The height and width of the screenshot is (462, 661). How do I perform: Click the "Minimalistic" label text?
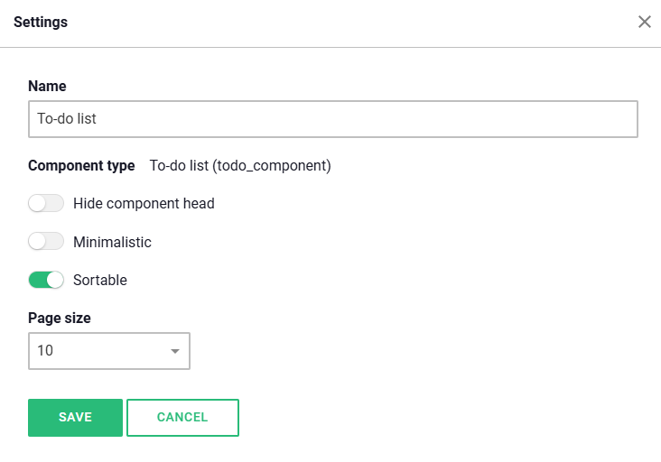(x=112, y=242)
